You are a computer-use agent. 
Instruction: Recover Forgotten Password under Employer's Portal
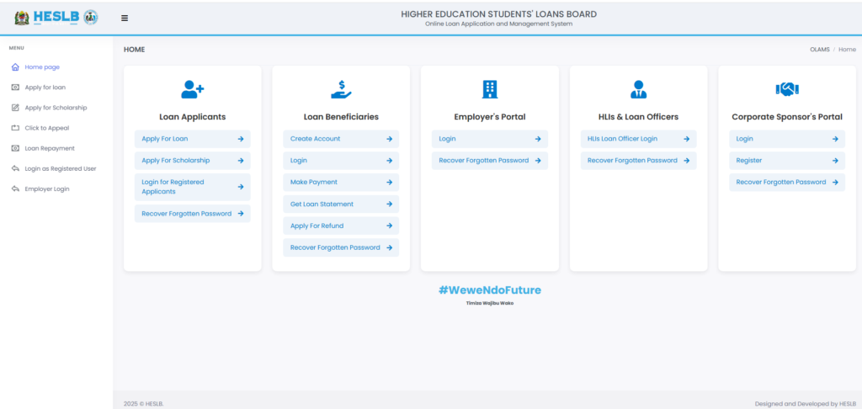coord(490,161)
